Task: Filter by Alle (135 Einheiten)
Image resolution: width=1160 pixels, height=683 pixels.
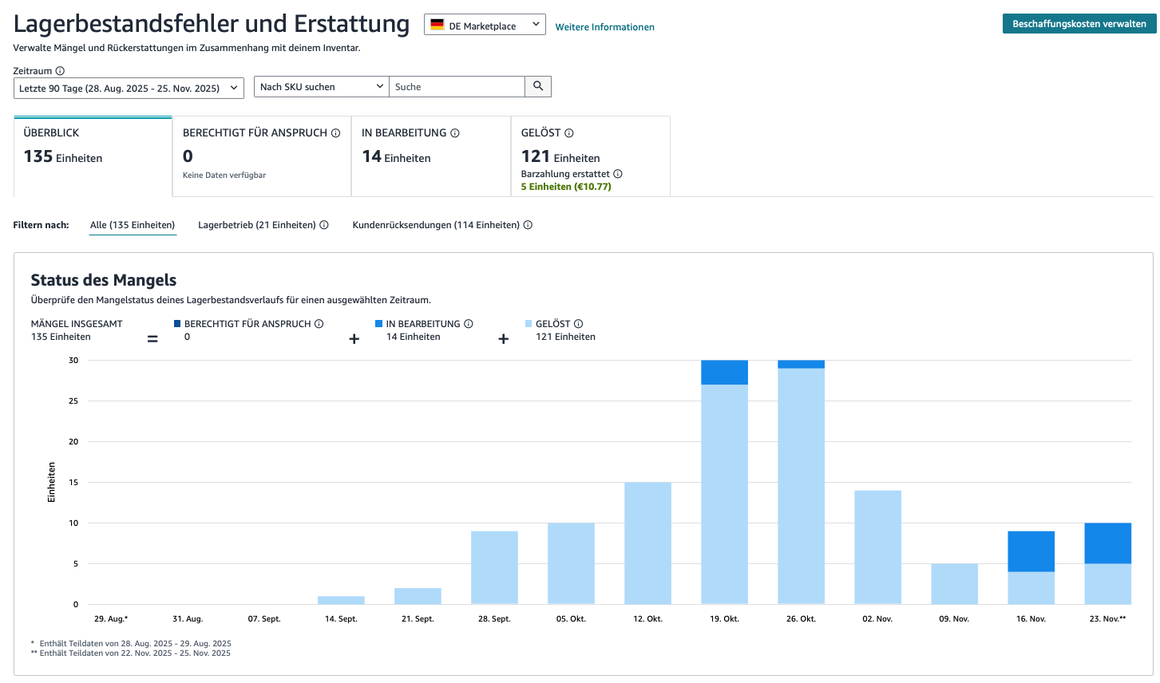Action: click(x=133, y=225)
